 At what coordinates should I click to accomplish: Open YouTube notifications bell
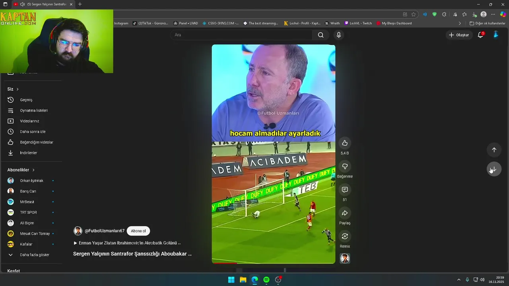pyautogui.click(x=480, y=35)
